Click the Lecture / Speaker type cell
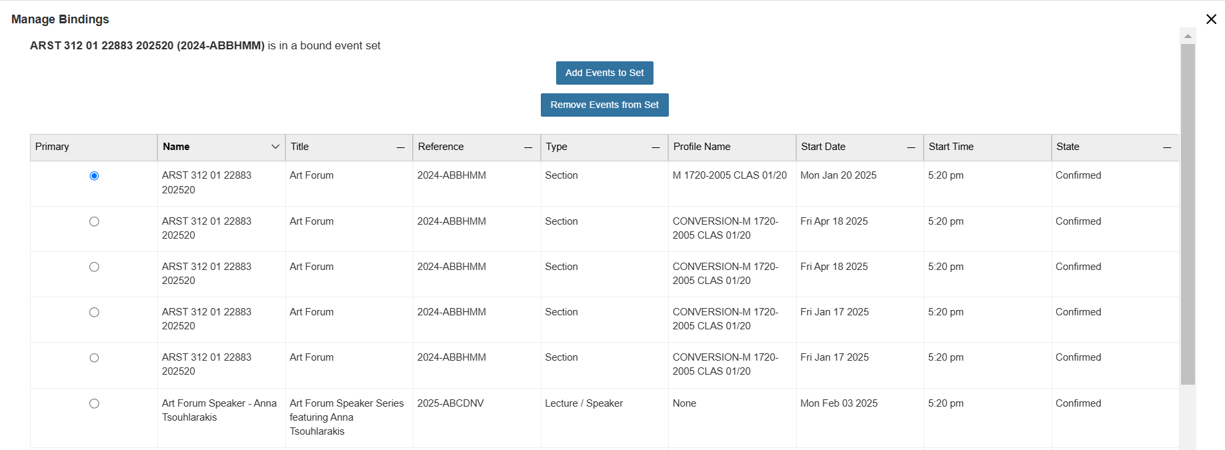This screenshot has width=1225, height=450. pos(583,403)
